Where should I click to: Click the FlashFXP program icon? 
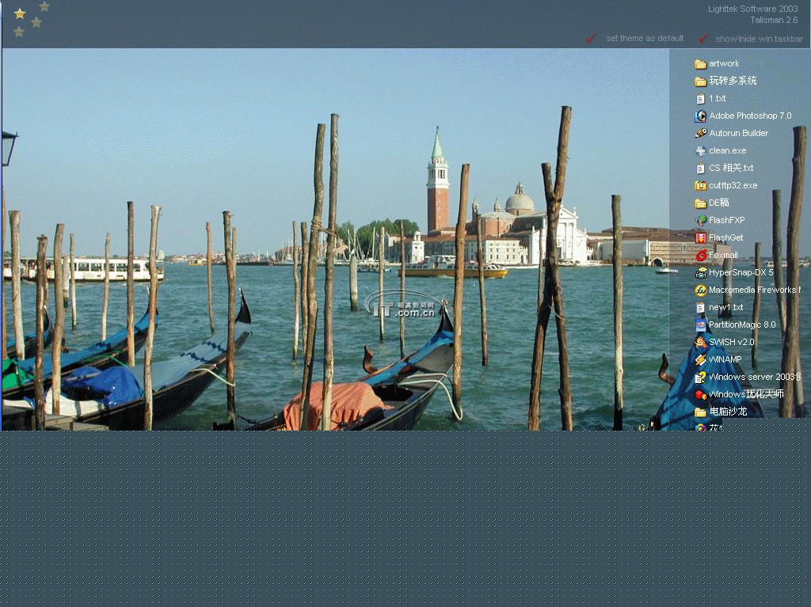point(700,221)
